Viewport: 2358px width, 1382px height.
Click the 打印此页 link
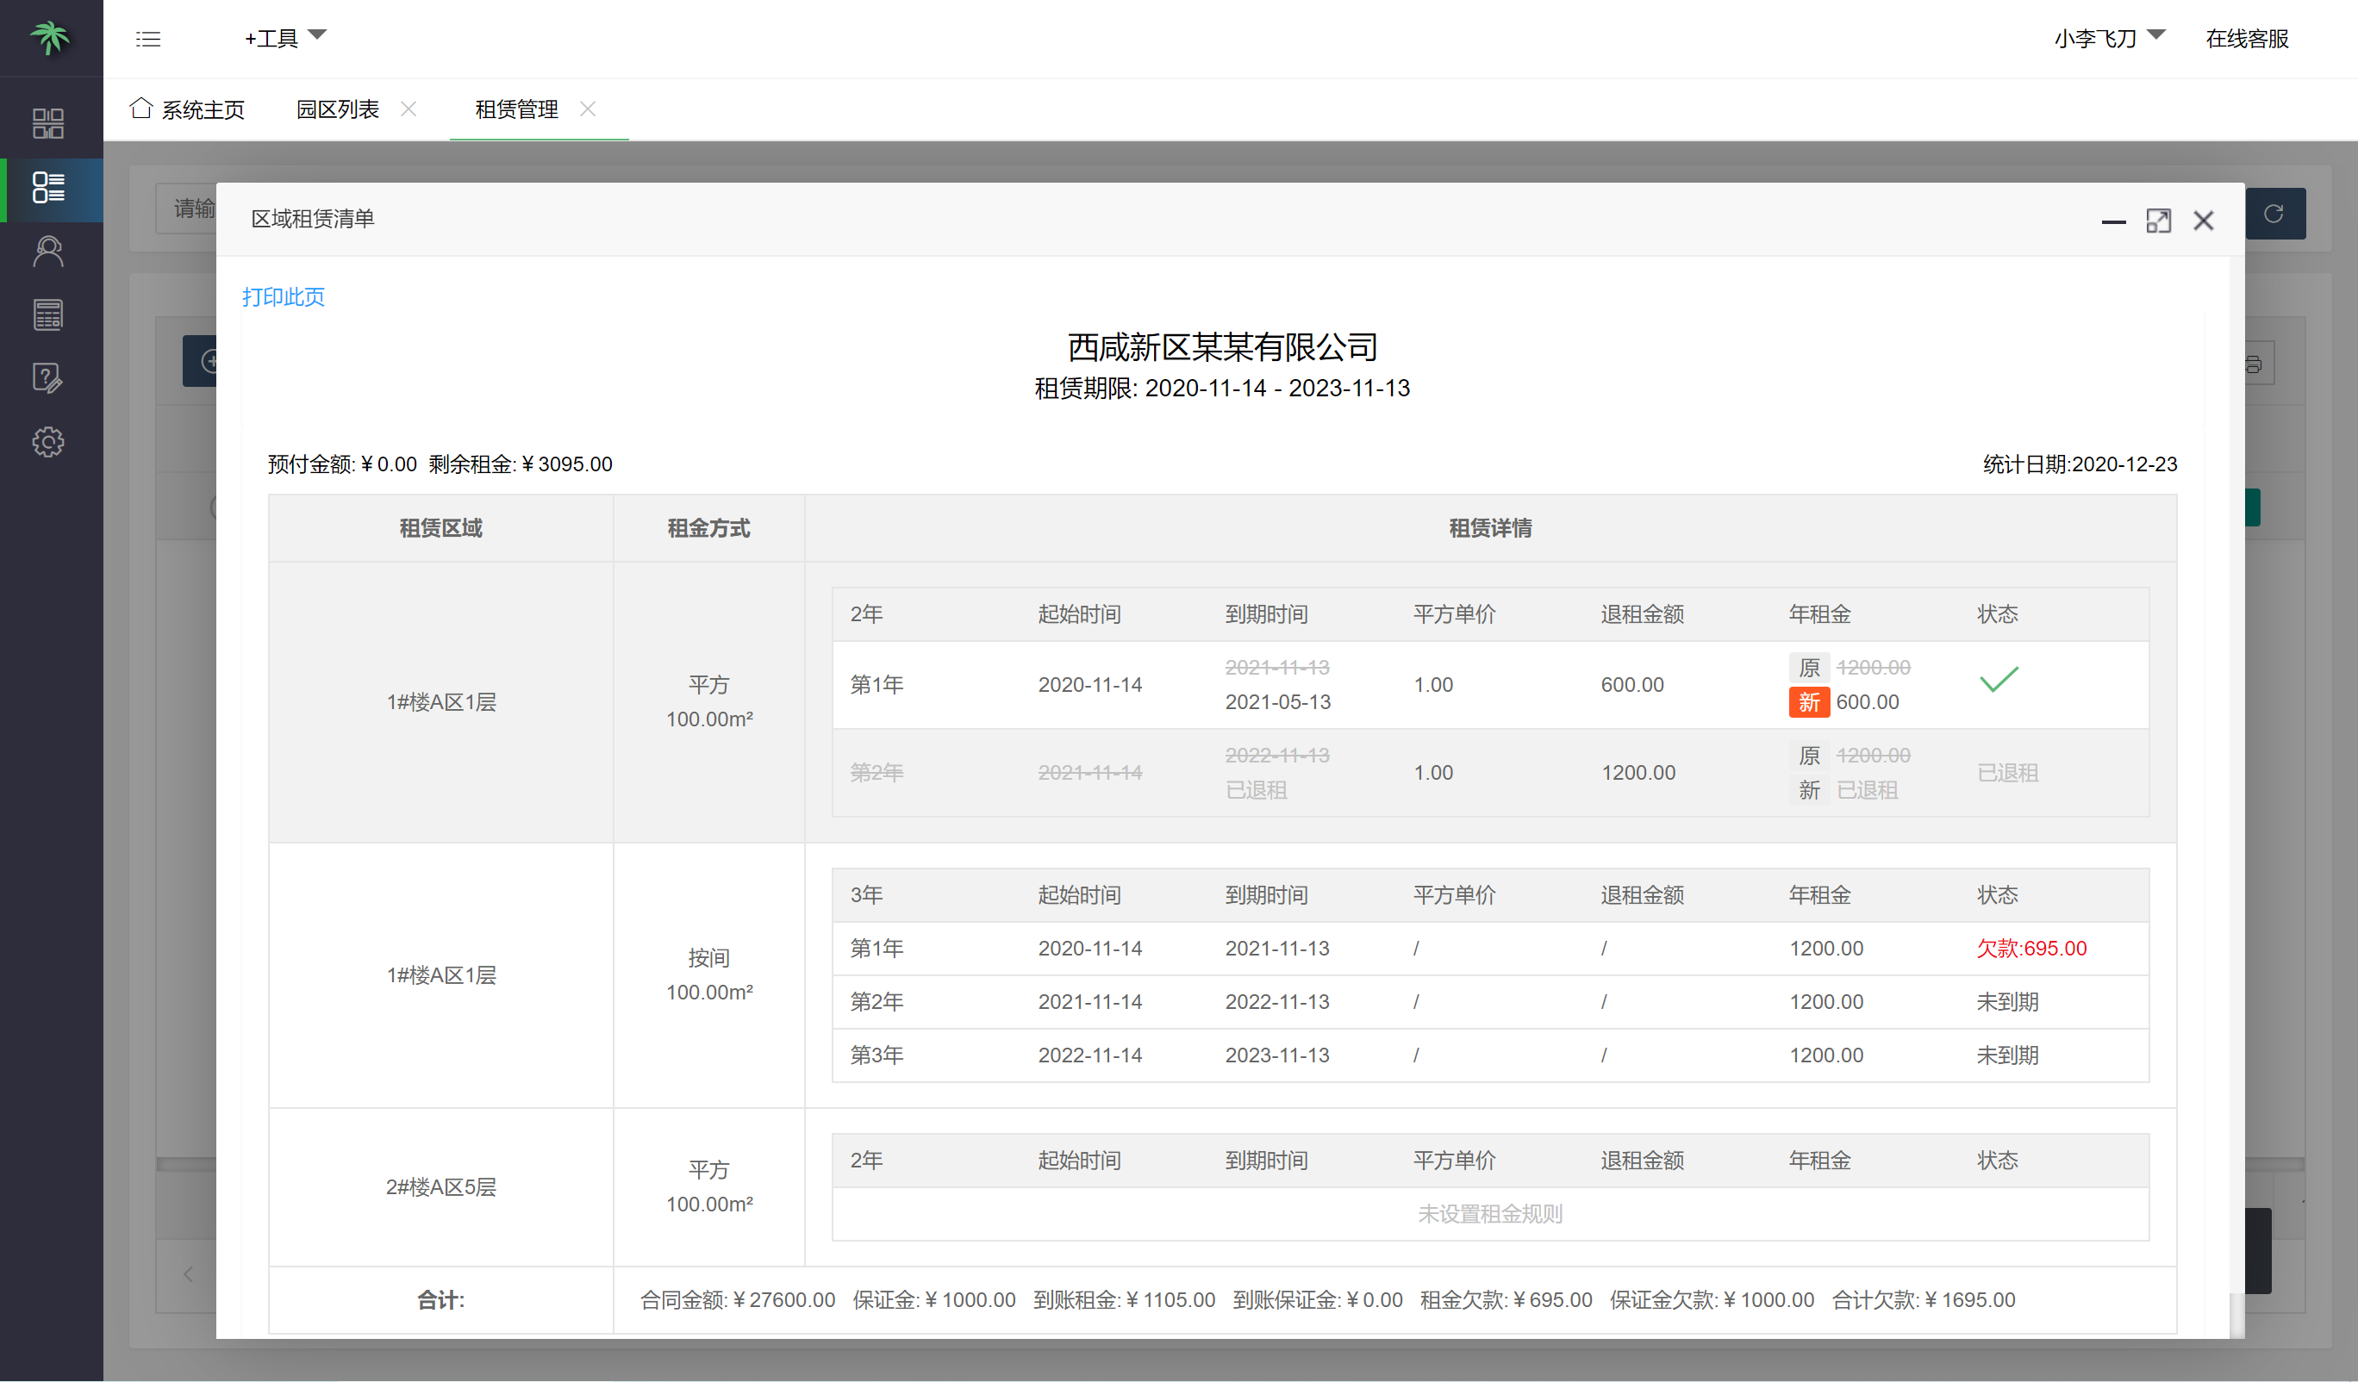pos(283,296)
